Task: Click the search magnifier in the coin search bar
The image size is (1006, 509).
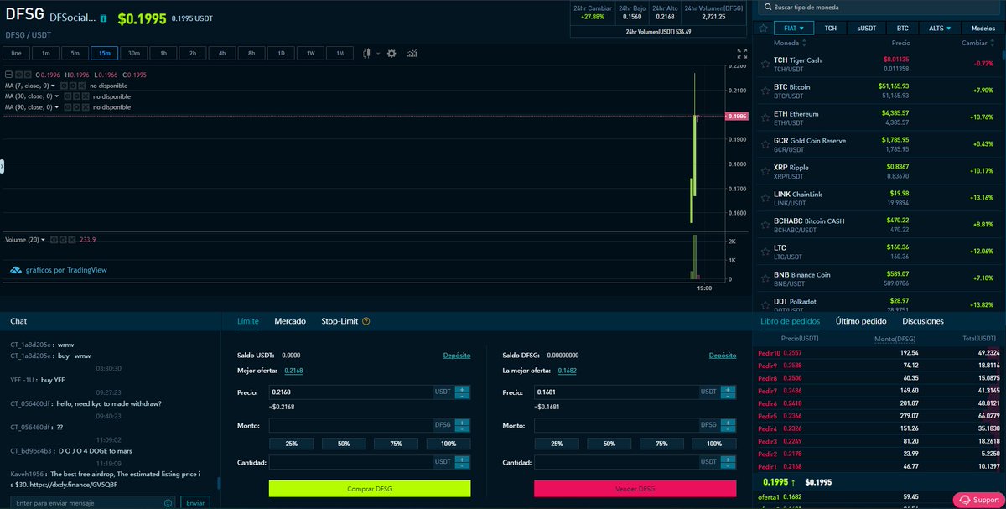Action: coord(768,7)
